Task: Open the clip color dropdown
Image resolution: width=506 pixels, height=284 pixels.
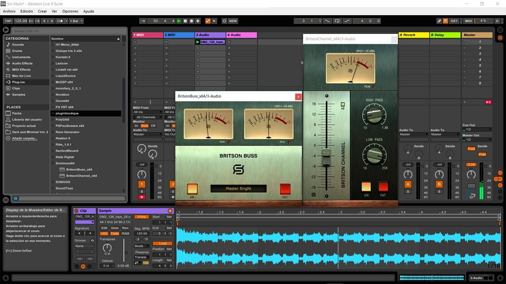Action: tap(84, 222)
